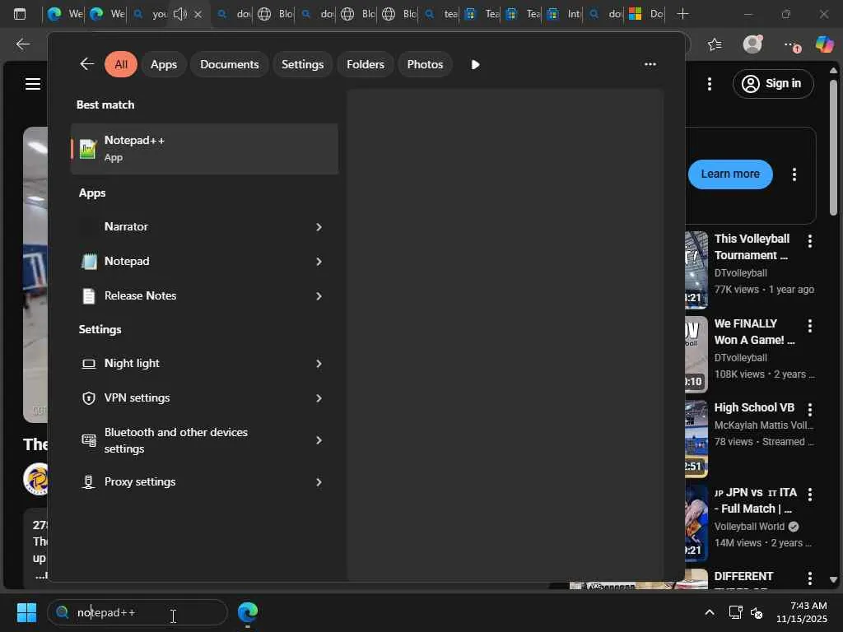Expand Narrator app options chevron
843x632 pixels.
[x=319, y=227]
